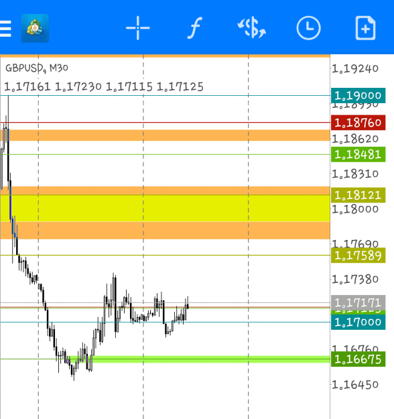Viewport: 394px width, 419px height.
Task: Select the green 1.18481 price label
Action: 358,154
